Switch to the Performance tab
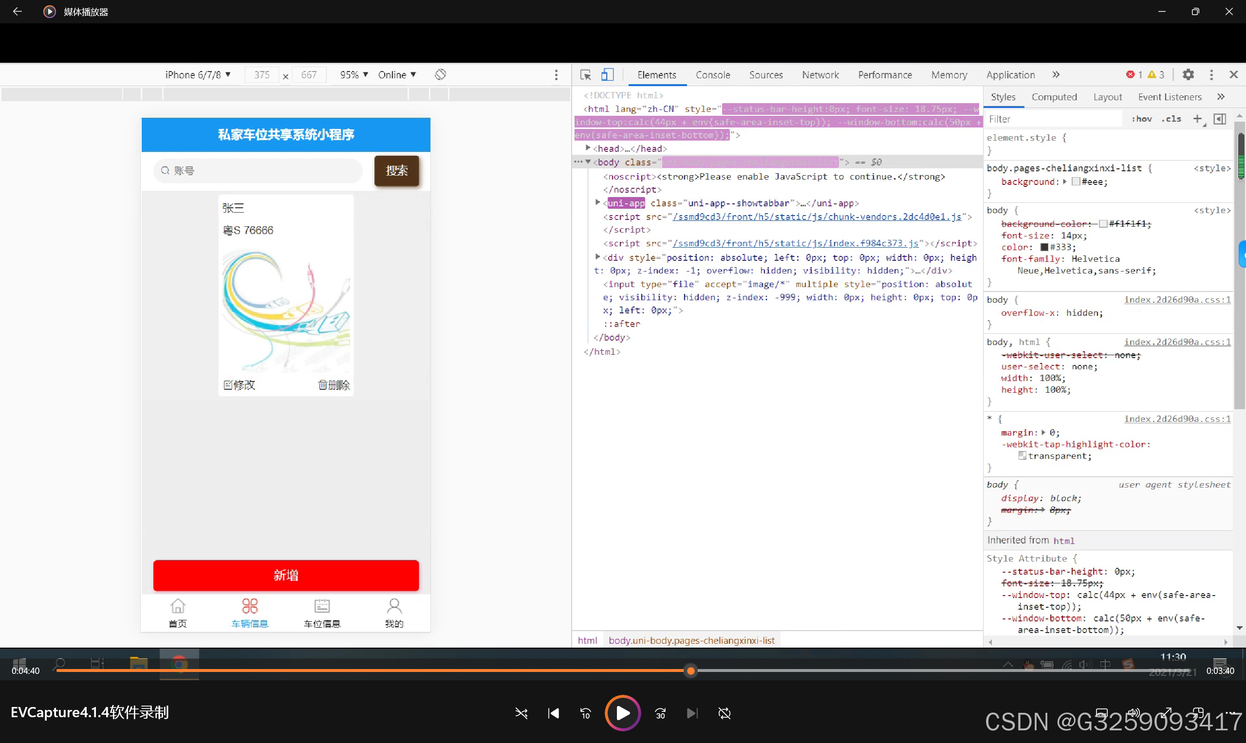 (885, 74)
